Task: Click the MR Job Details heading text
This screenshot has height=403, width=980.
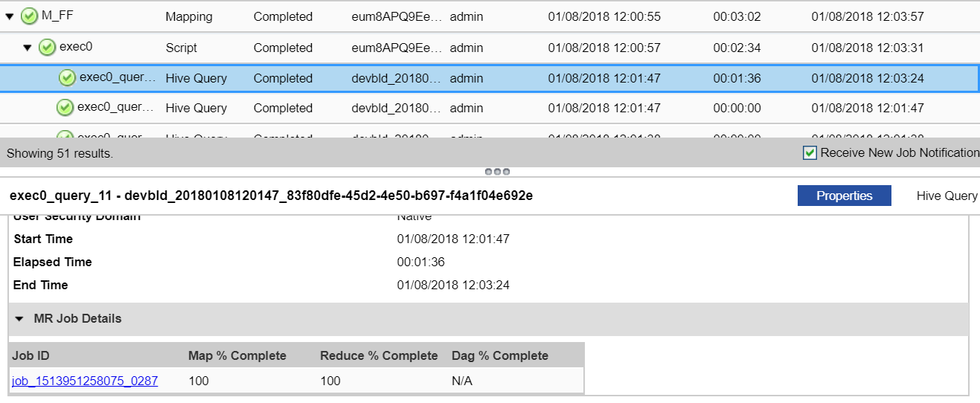Action: [77, 318]
